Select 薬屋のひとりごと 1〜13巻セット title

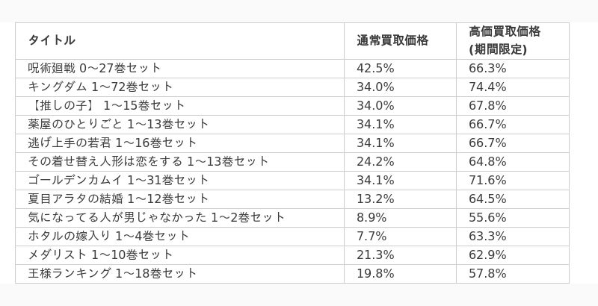pos(118,125)
